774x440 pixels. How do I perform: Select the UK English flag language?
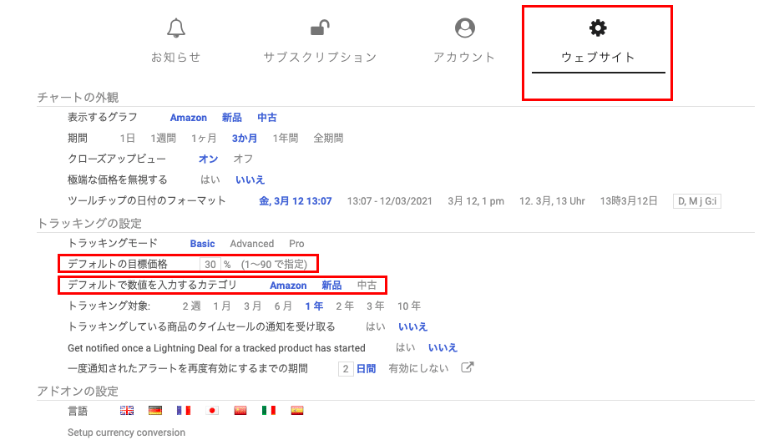coord(127,411)
